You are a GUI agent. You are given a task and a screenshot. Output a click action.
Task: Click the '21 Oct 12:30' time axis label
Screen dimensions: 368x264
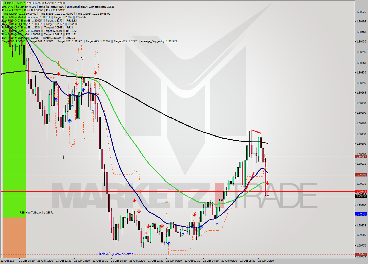coord(64,261)
